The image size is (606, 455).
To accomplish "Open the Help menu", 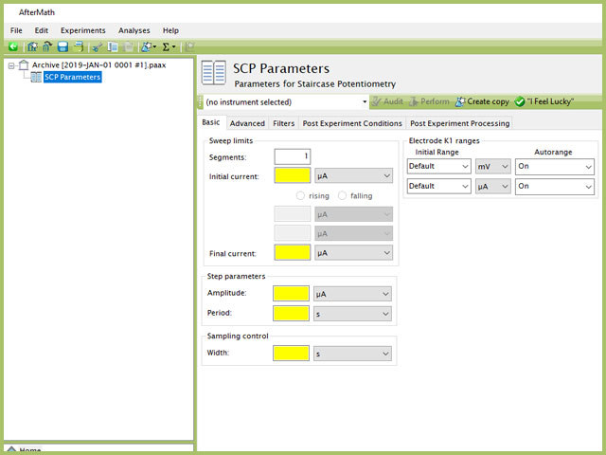I will (170, 30).
